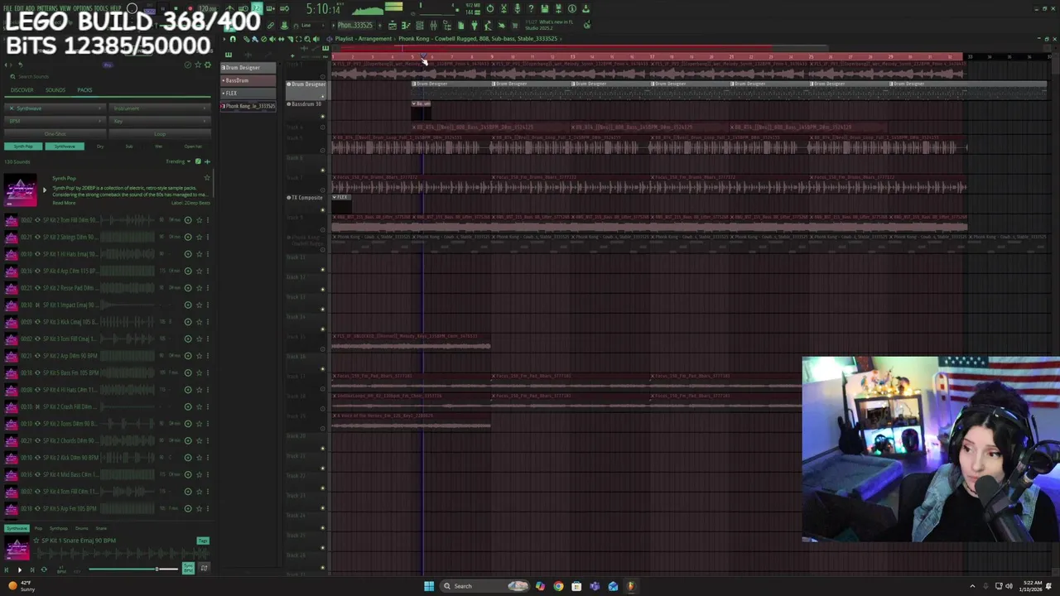Skip to next sample in preview player
1060x596 pixels.
click(32, 570)
